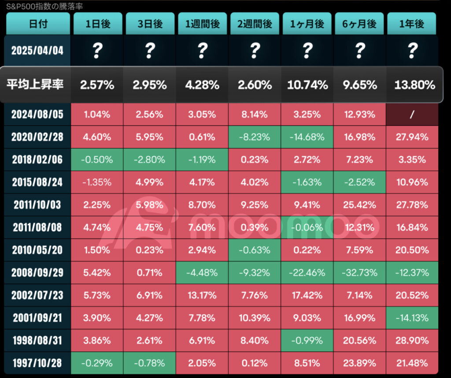
Task: Click the green -32.73% cell
Action: pyautogui.click(x=360, y=273)
